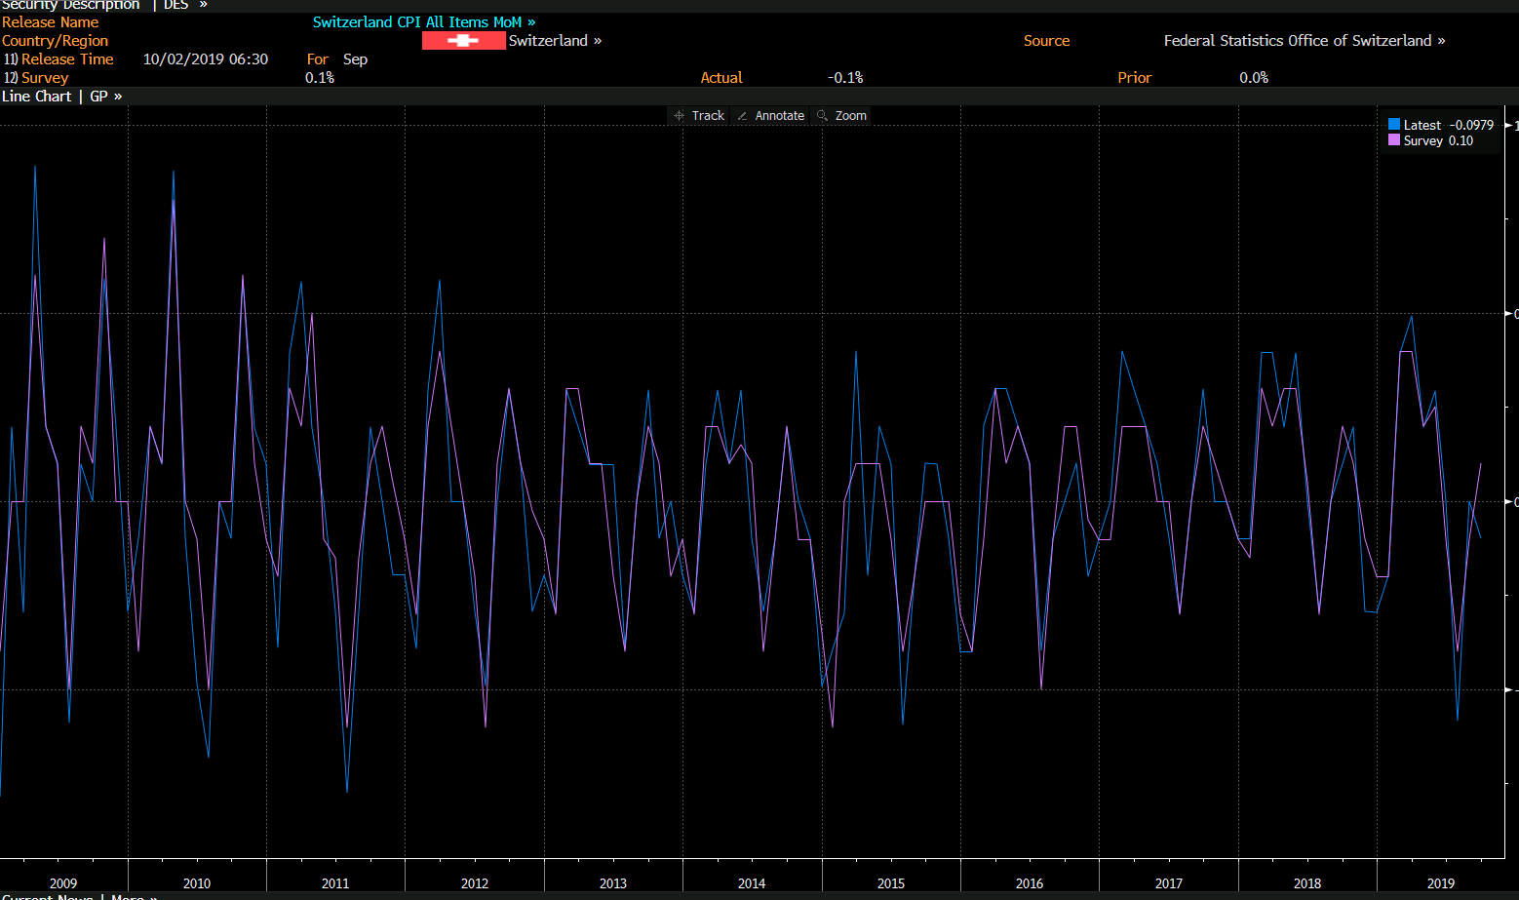Screen dimensions: 1519x900
Task: Click the 2019 x-axis label
Action: (x=1441, y=882)
